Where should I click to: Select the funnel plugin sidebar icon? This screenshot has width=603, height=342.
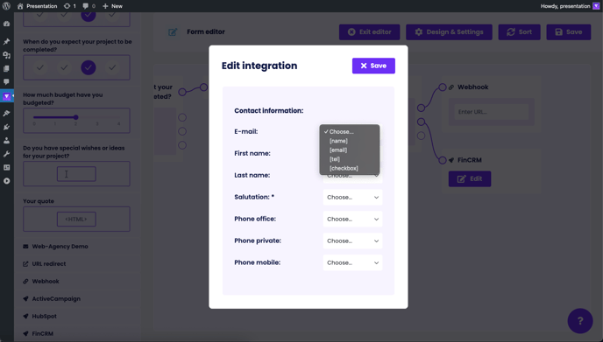pos(6,96)
